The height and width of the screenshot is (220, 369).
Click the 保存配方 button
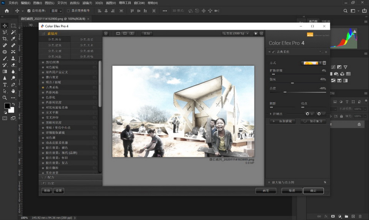(x=314, y=121)
